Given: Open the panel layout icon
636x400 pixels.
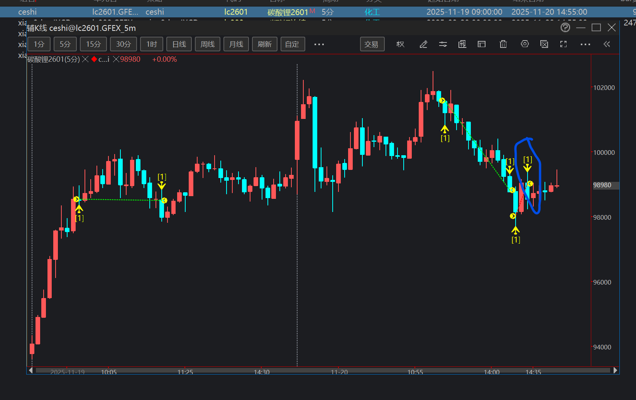Looking at the screenshot, I should [482, 44].
